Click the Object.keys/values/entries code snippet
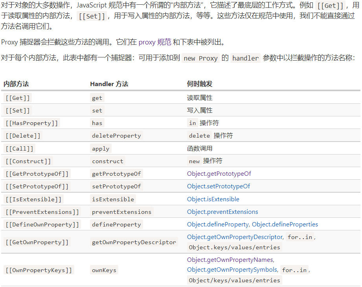 [x=234, y=247]
